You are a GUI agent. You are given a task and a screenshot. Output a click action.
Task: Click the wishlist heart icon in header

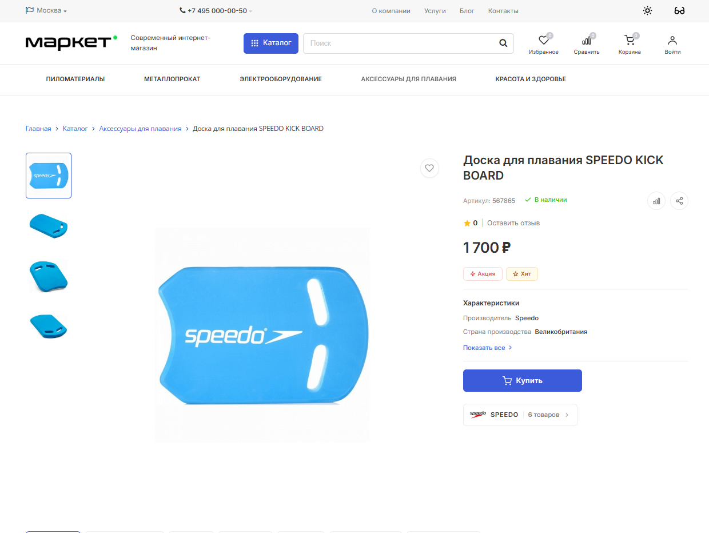(x=544, y=41)
